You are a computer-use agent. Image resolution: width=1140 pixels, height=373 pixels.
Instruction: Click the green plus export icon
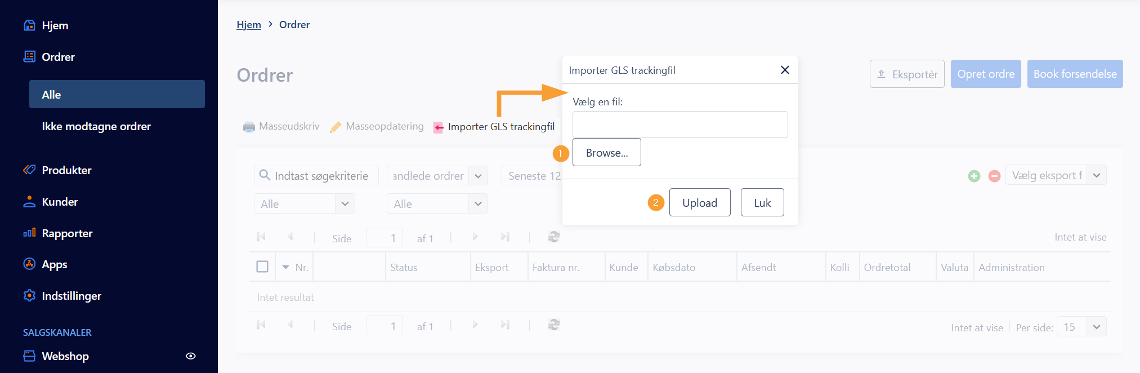974,176
